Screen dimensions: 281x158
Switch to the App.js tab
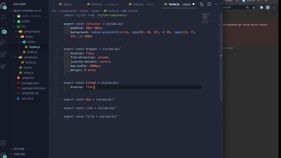(x=65, y=4)
